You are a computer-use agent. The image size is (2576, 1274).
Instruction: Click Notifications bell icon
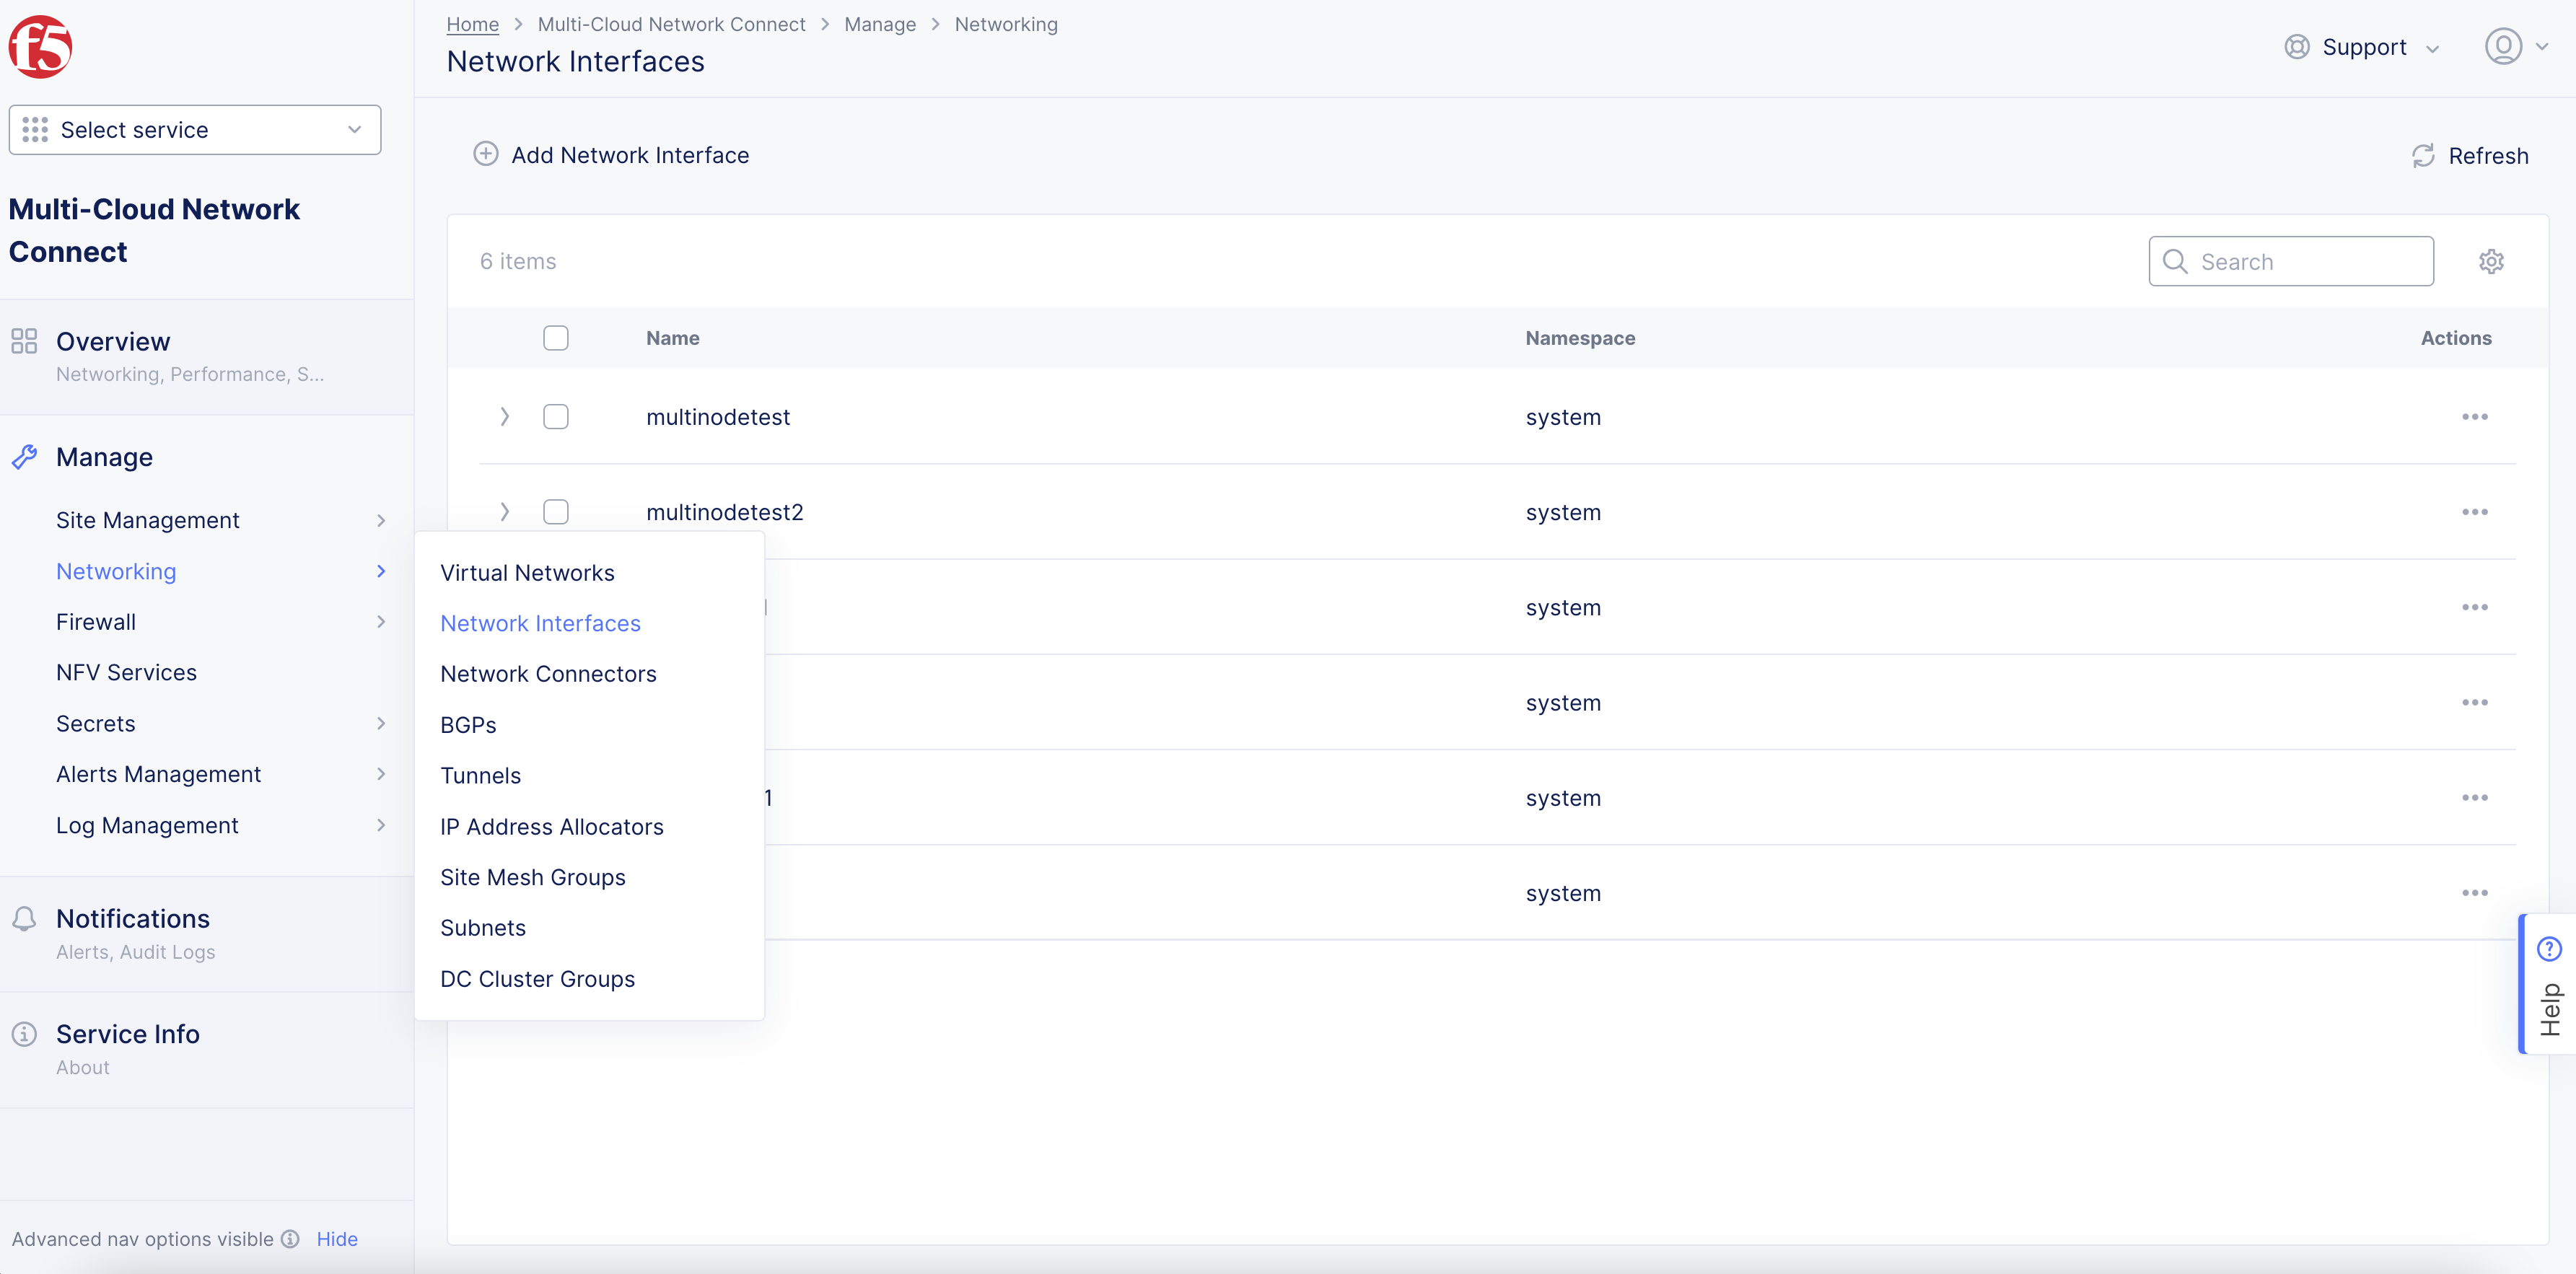pos(25,918)
